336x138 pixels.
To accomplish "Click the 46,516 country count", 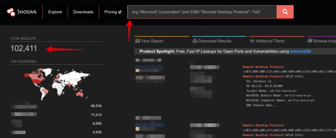I will [x=96, y=106].
